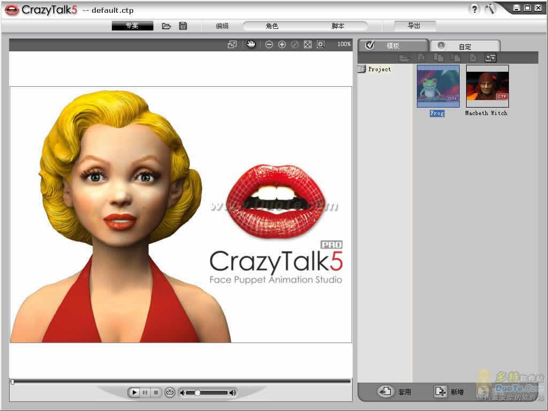Mute audio using the speaker icon
Viewport: 548px width, 411px height.
point(183,393)
